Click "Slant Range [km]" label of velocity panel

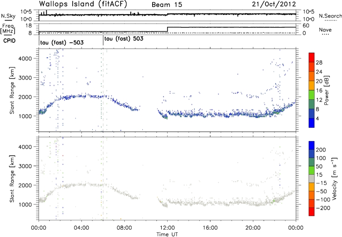[12, 179]
